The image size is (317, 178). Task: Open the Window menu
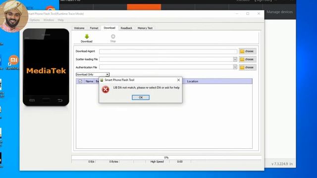pyautogui.click(x=49, y=20)
